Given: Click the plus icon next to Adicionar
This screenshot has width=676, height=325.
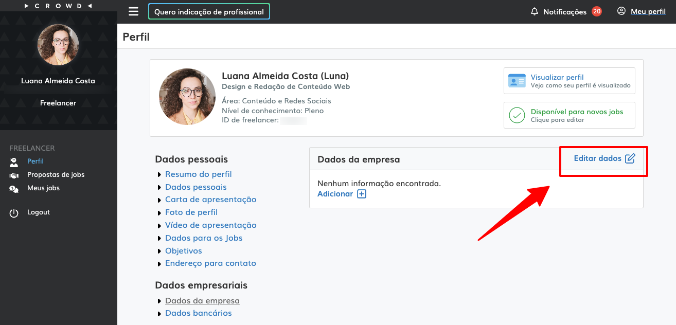Looking at the screenshot, I should pos(362,194).
